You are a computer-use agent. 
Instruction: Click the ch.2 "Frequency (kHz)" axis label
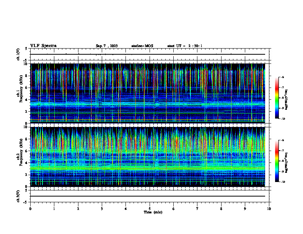(x=21, y=152)
